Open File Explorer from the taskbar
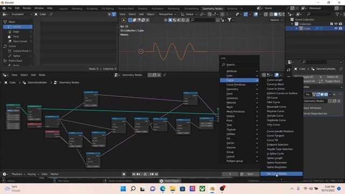The width and height of the screenshot is (345, 194). 172,189
